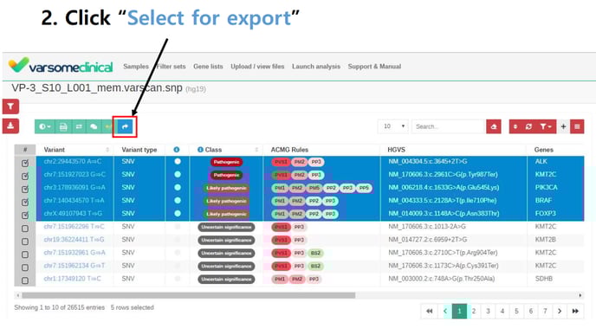This screenshot has height=329, width=596.
Task: Check the chr1:17349120 T>C row checkbox
Action: pyautogui.click(x=25, y=281)
